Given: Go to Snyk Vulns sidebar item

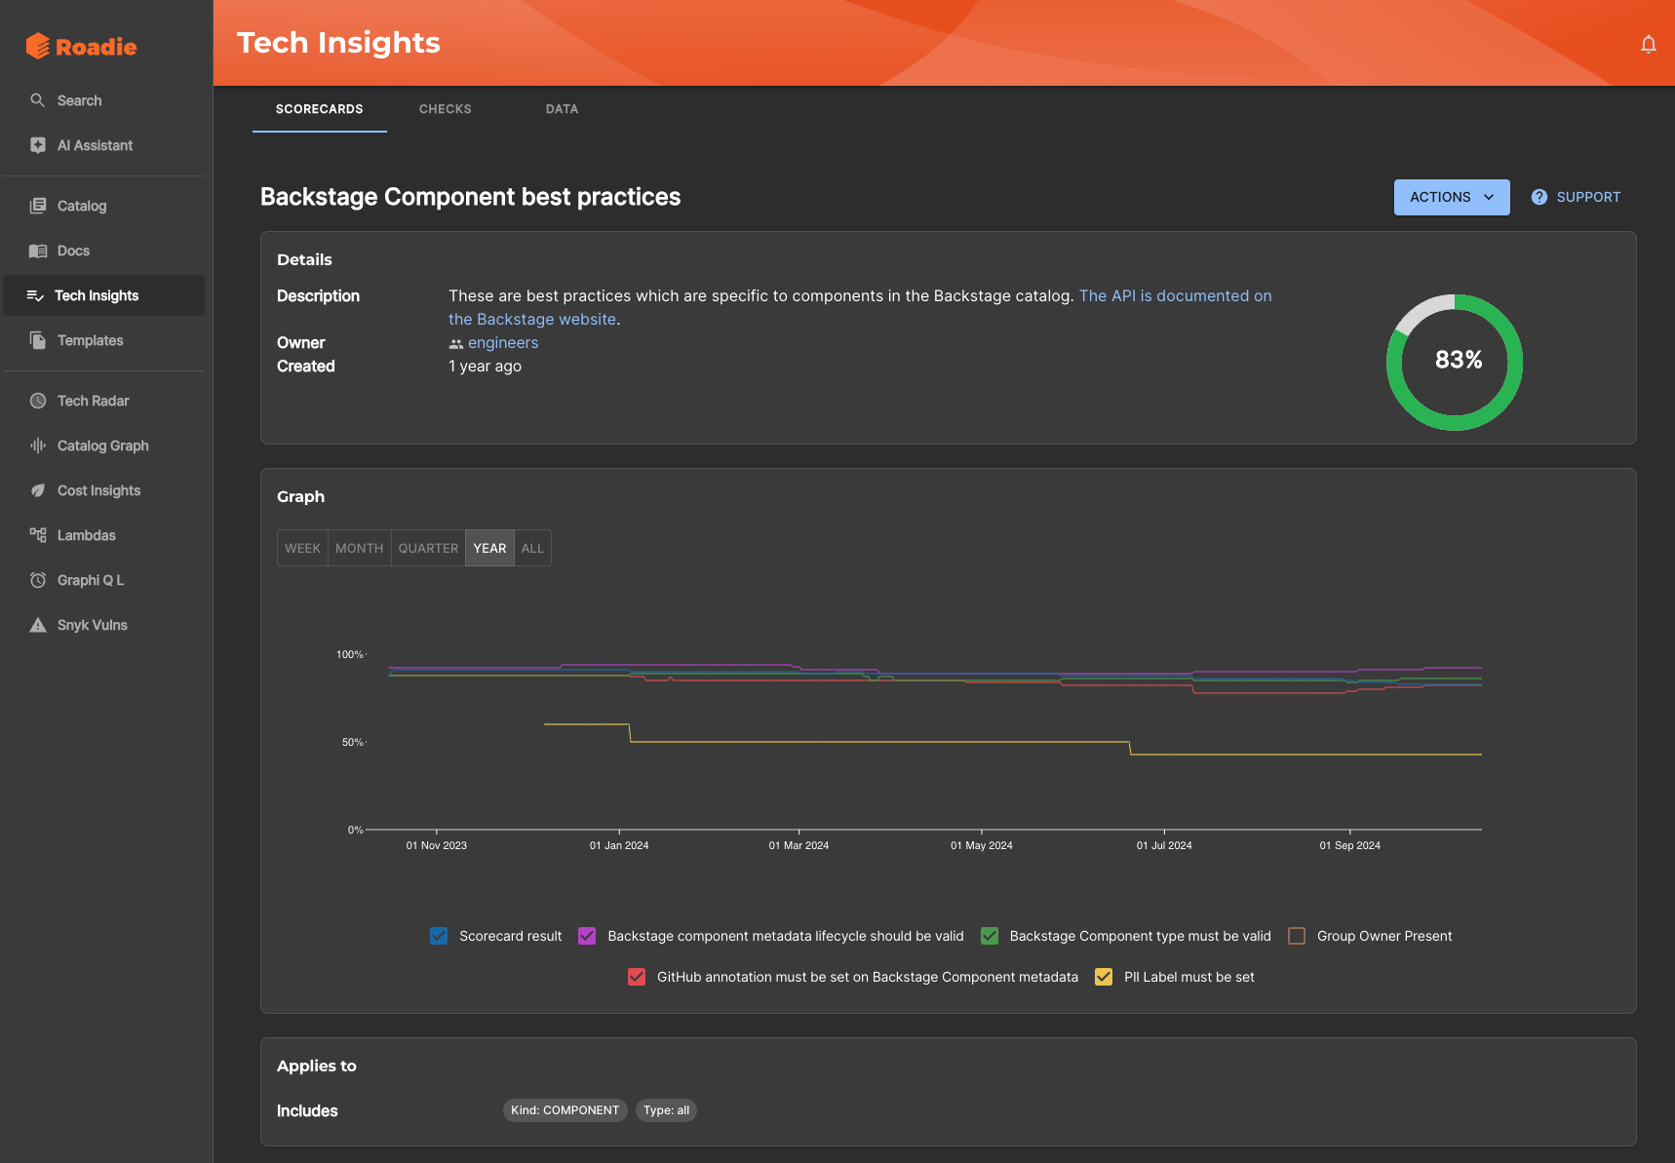Looking at the screenshot, I should pos(104,625).
